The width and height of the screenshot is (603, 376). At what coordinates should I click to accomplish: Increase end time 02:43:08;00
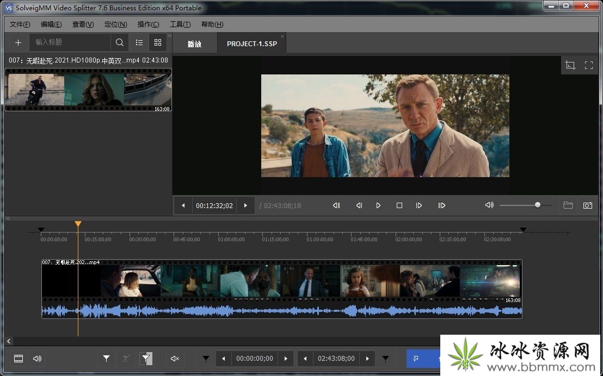pyautogui.click(x=367, y=359)
